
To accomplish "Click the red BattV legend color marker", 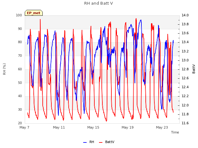I will (101, 142).
